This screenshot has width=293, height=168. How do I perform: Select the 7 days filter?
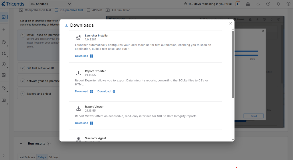click(42, 157)
